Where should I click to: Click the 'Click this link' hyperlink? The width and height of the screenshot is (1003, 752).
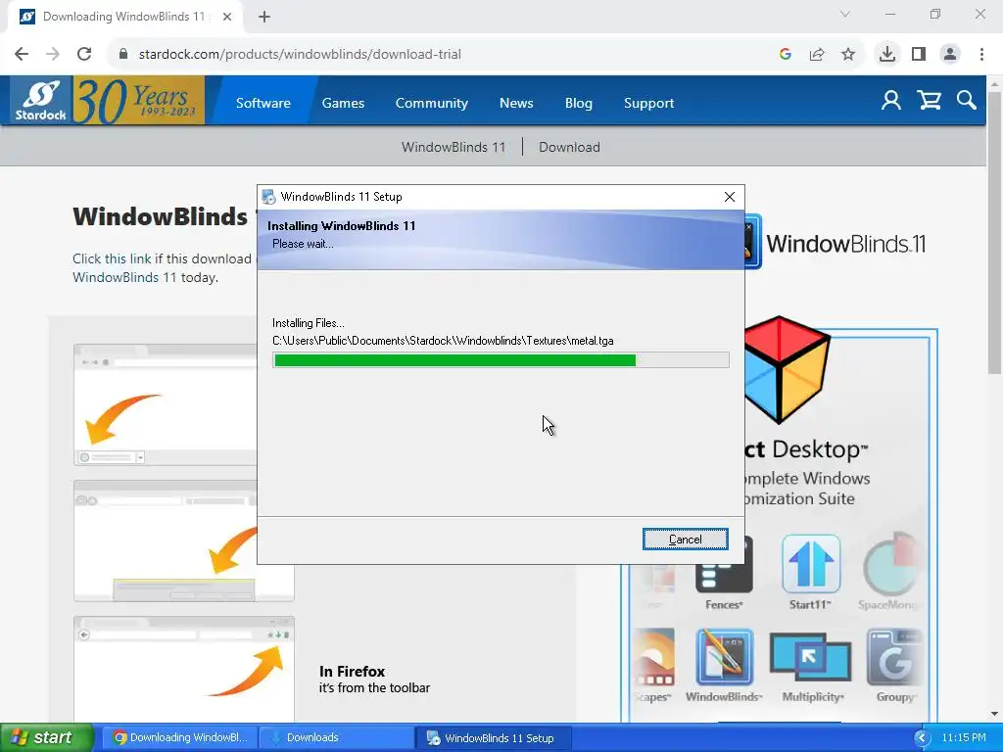(x=112, y=258)
